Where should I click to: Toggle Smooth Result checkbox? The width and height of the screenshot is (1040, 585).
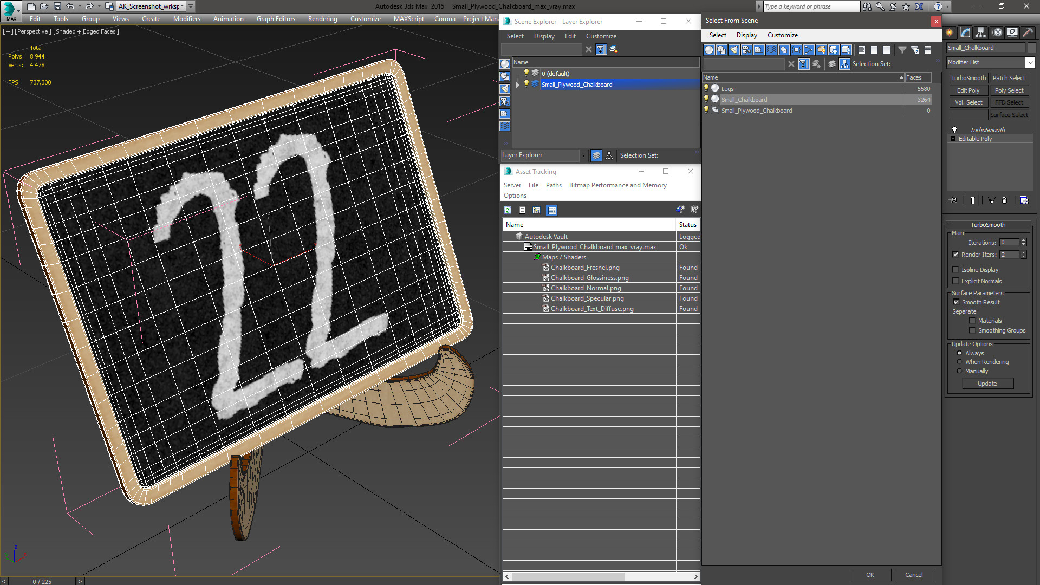[957, 302]
